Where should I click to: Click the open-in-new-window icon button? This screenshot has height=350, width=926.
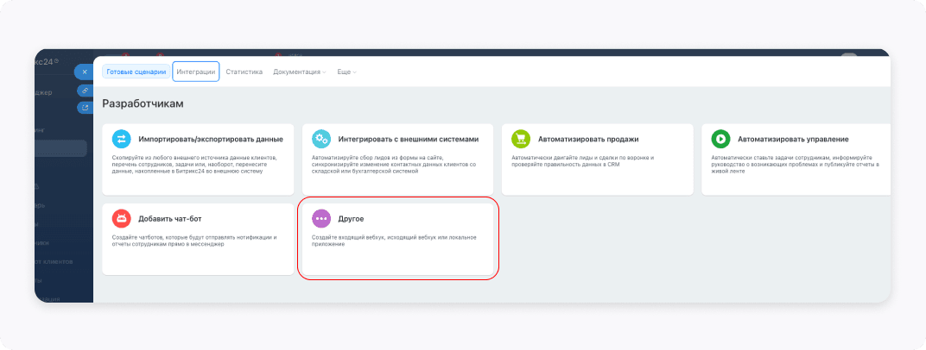[x=86, y=107]
